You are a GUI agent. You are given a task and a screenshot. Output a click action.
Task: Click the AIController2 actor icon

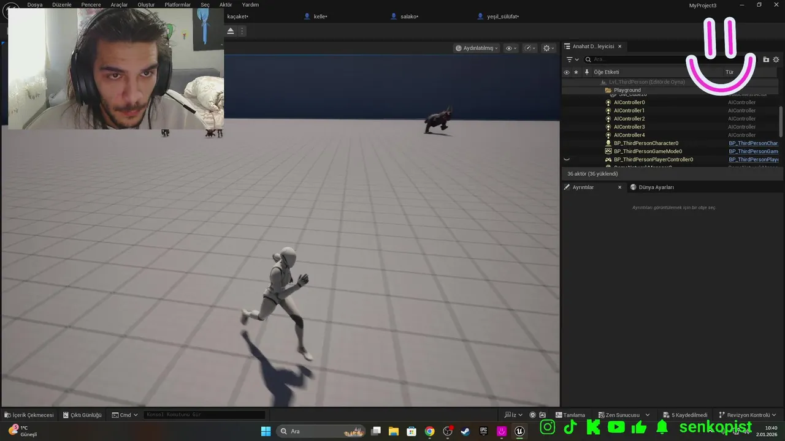tap(608, 119)
